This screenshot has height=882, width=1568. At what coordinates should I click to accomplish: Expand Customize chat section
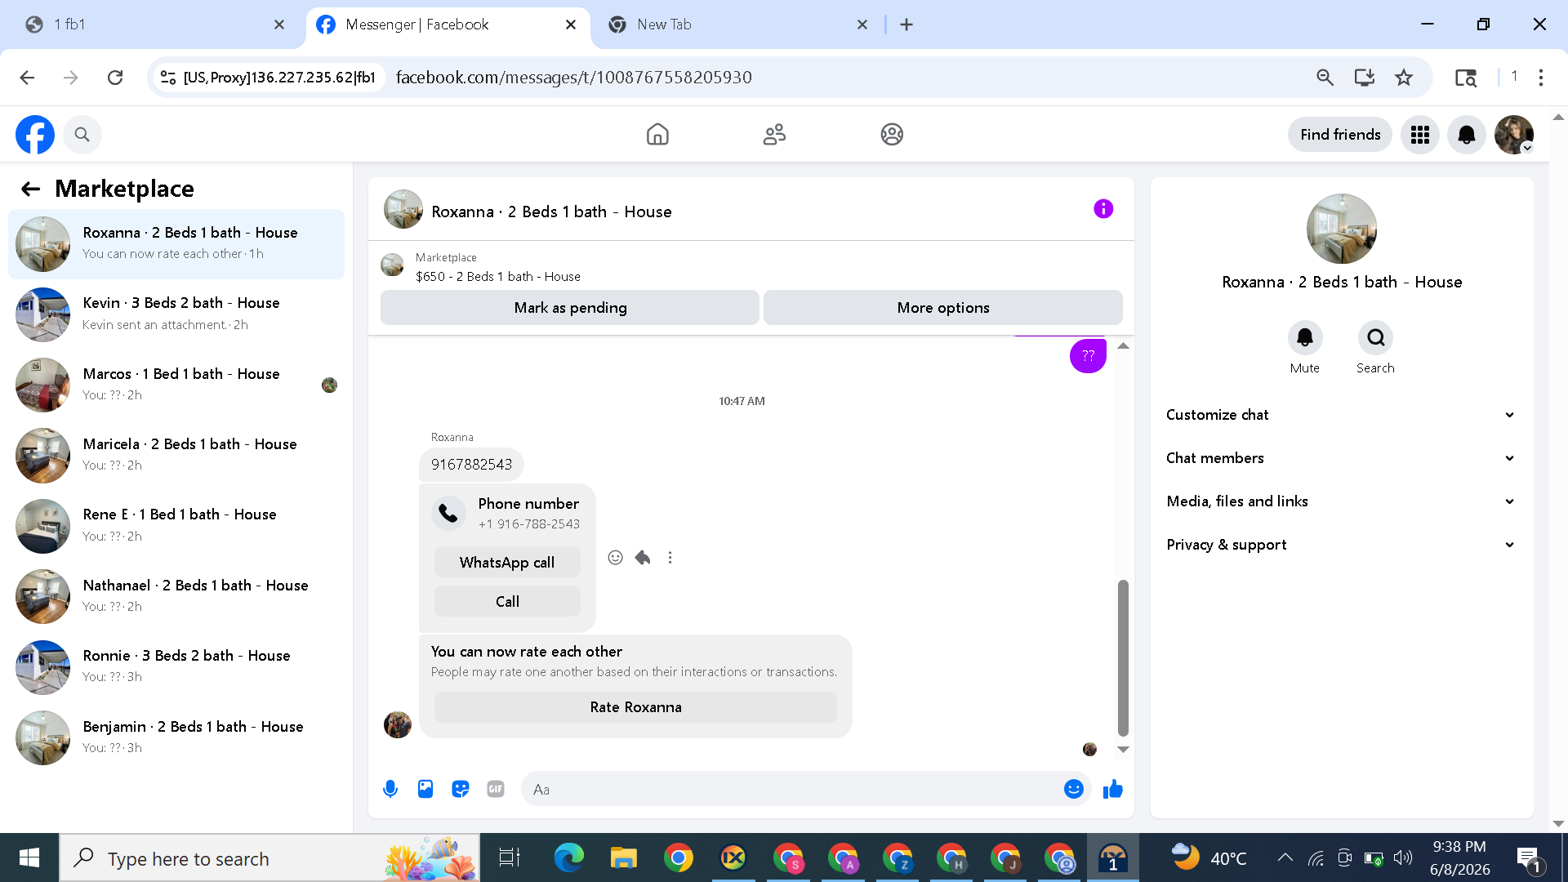click(x=1341, y=415)
